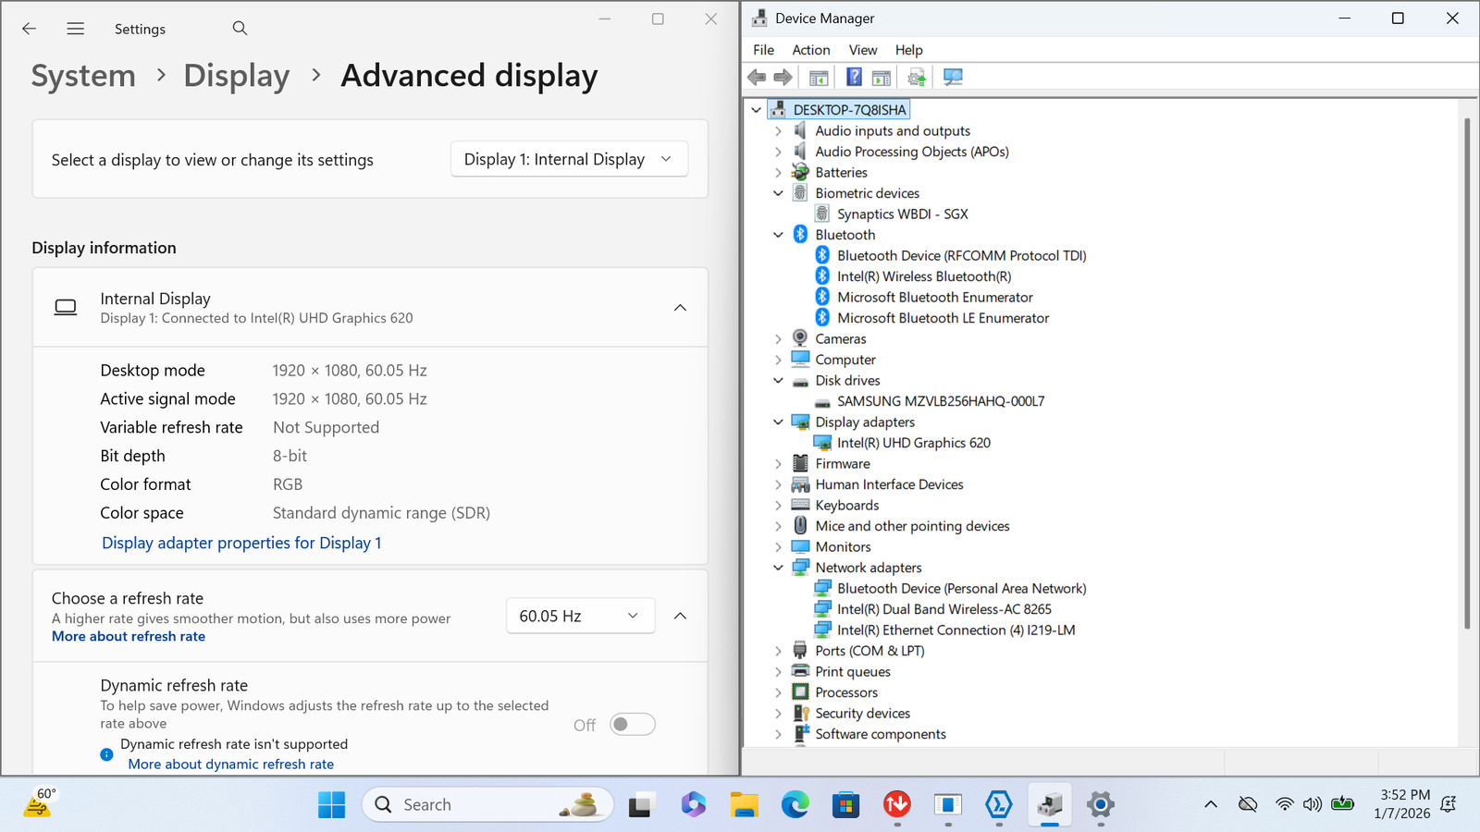The width and height of the screenshot is (1480, 832).
Task: Expand the Cameras node
Action: 778,339
